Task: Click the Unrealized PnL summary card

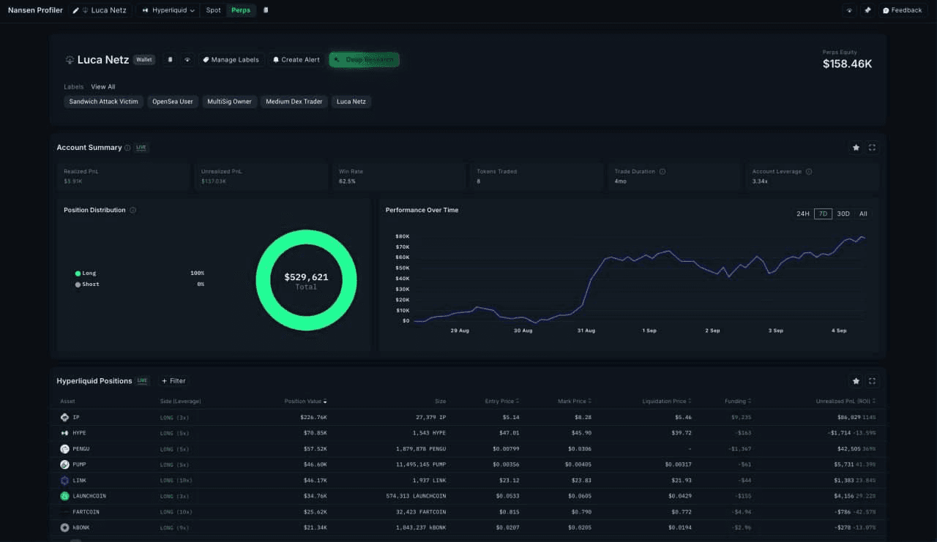Action: point(261,176)
